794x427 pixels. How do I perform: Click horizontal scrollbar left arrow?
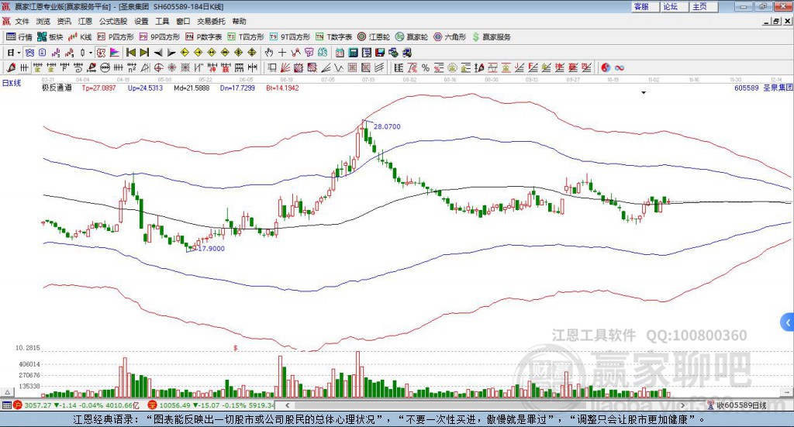(287, 405)
